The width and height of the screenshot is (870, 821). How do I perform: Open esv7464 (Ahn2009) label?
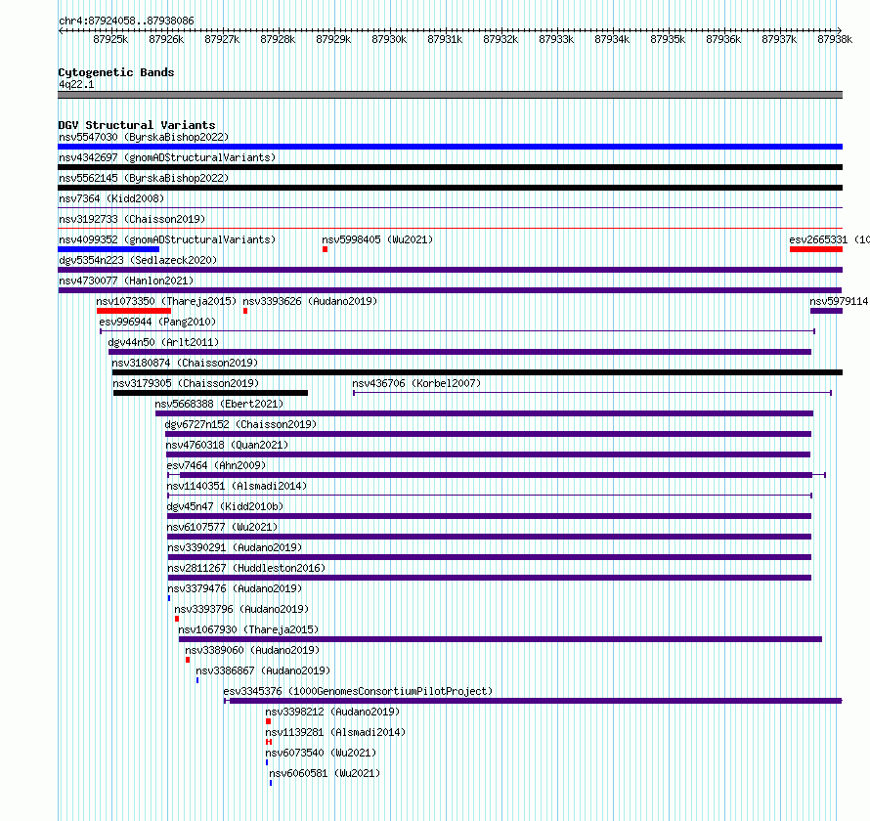tap(216, 465)
